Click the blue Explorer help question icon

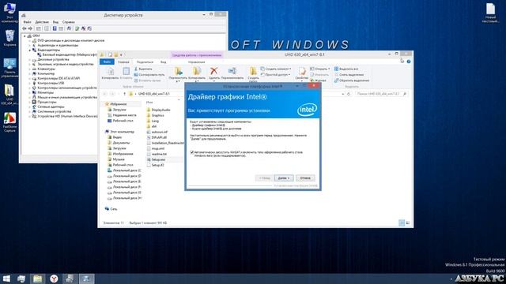pyautogui.click(x=409, y=62)
